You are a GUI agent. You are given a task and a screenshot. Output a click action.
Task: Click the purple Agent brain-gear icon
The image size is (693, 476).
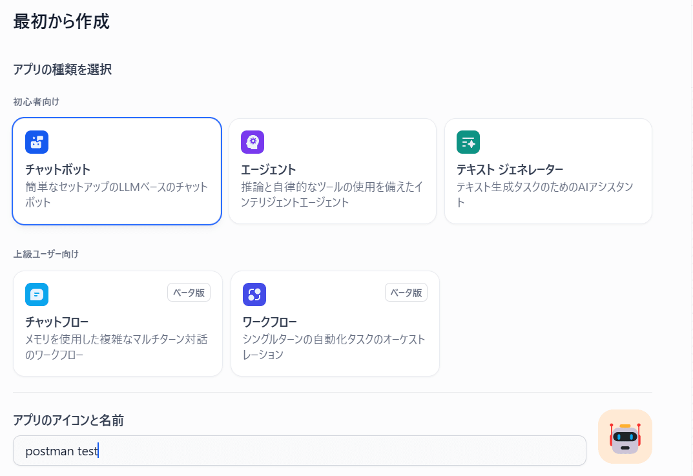(x=253, y=142)
